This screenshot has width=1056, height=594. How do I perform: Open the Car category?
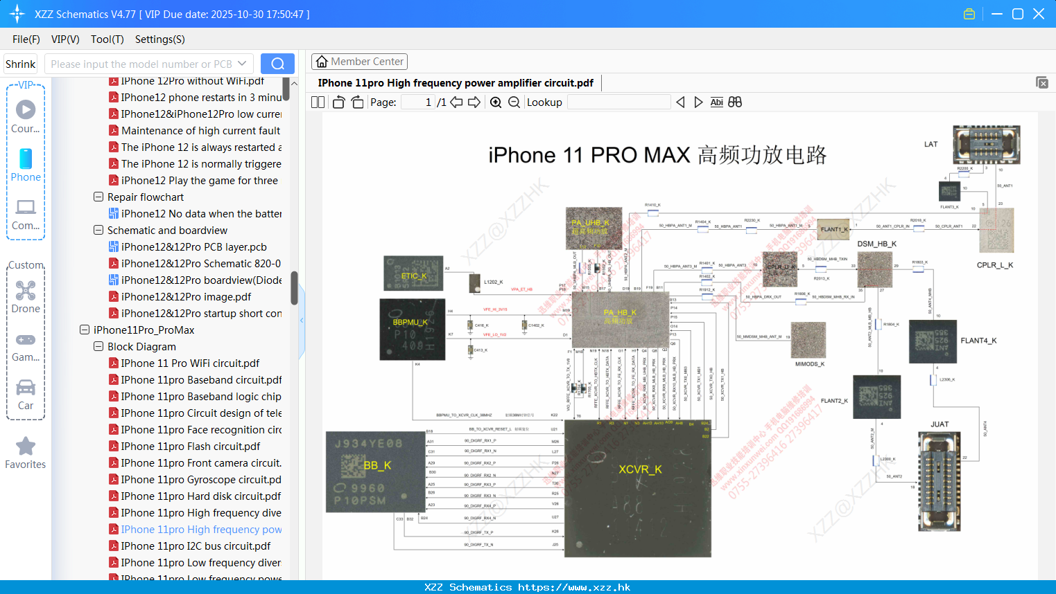point(26,395)
